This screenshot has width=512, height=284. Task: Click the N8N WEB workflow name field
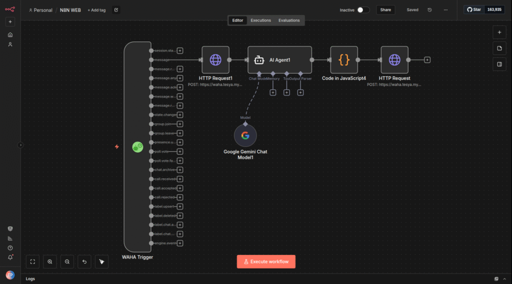pos(70,10)
